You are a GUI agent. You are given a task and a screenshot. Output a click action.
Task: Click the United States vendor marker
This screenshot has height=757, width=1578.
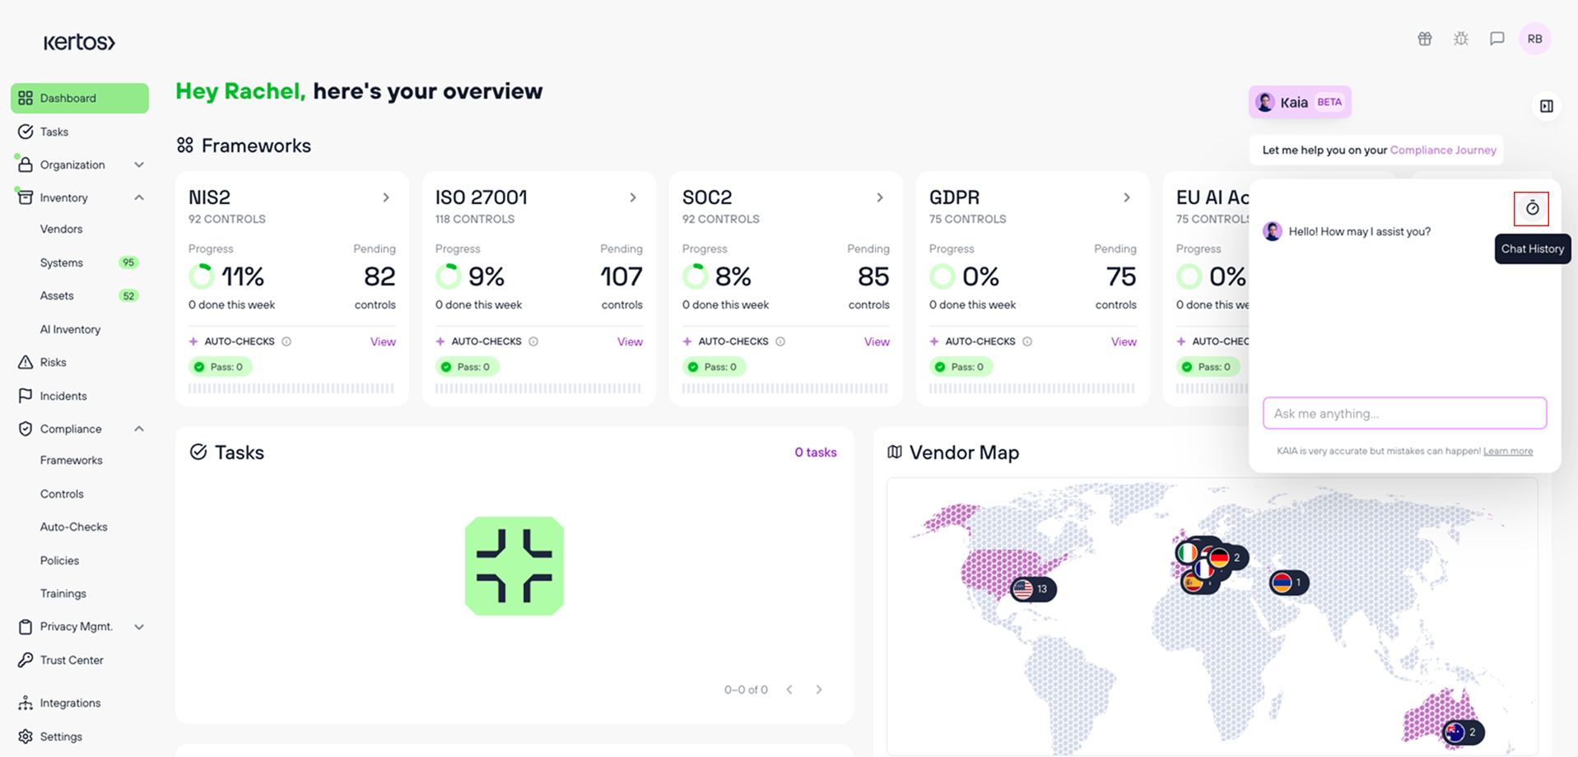[x=1033, y=589]
